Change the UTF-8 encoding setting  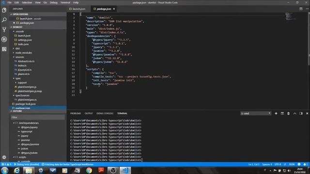coord(278,164)
